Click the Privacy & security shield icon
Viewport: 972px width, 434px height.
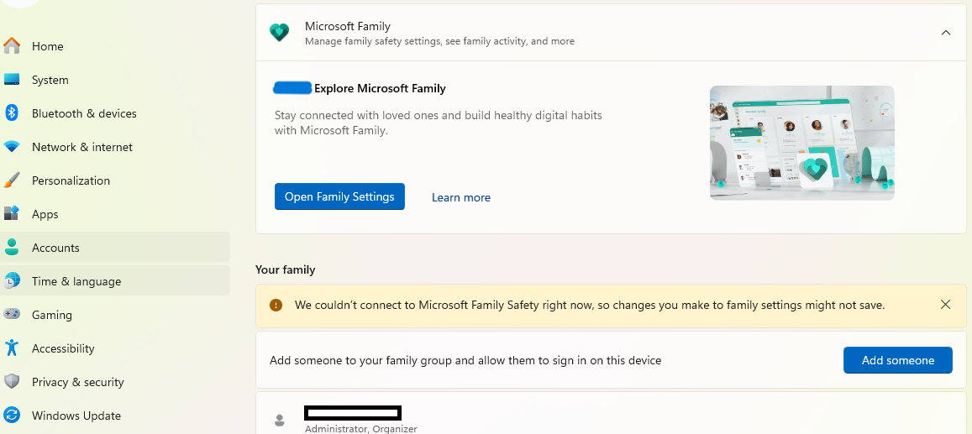click(x=12, y=382)
